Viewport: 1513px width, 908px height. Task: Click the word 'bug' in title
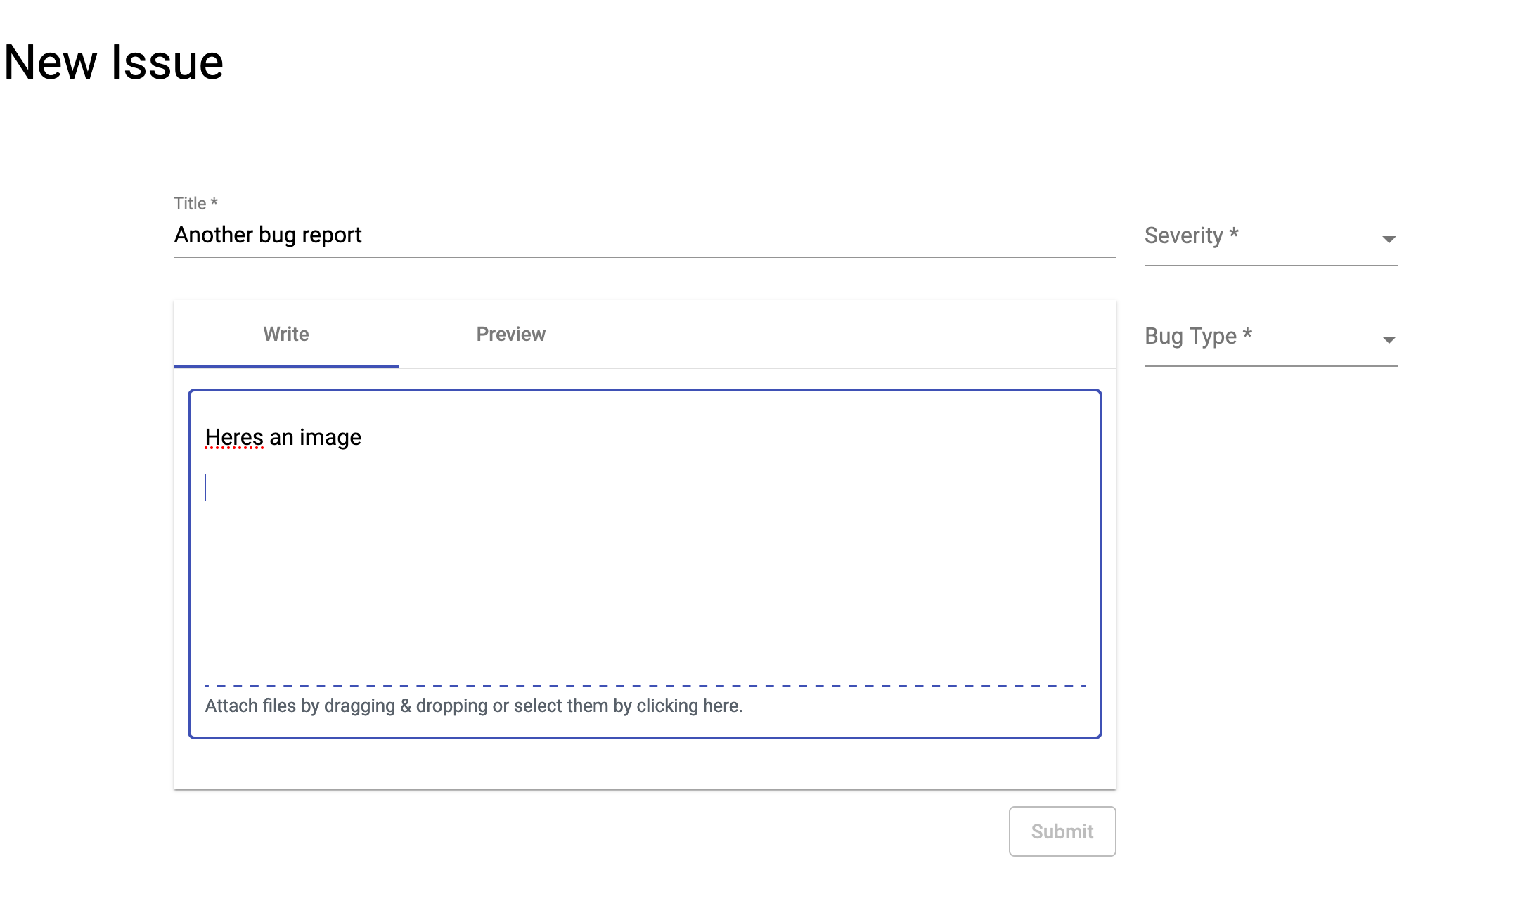[277, 235]
